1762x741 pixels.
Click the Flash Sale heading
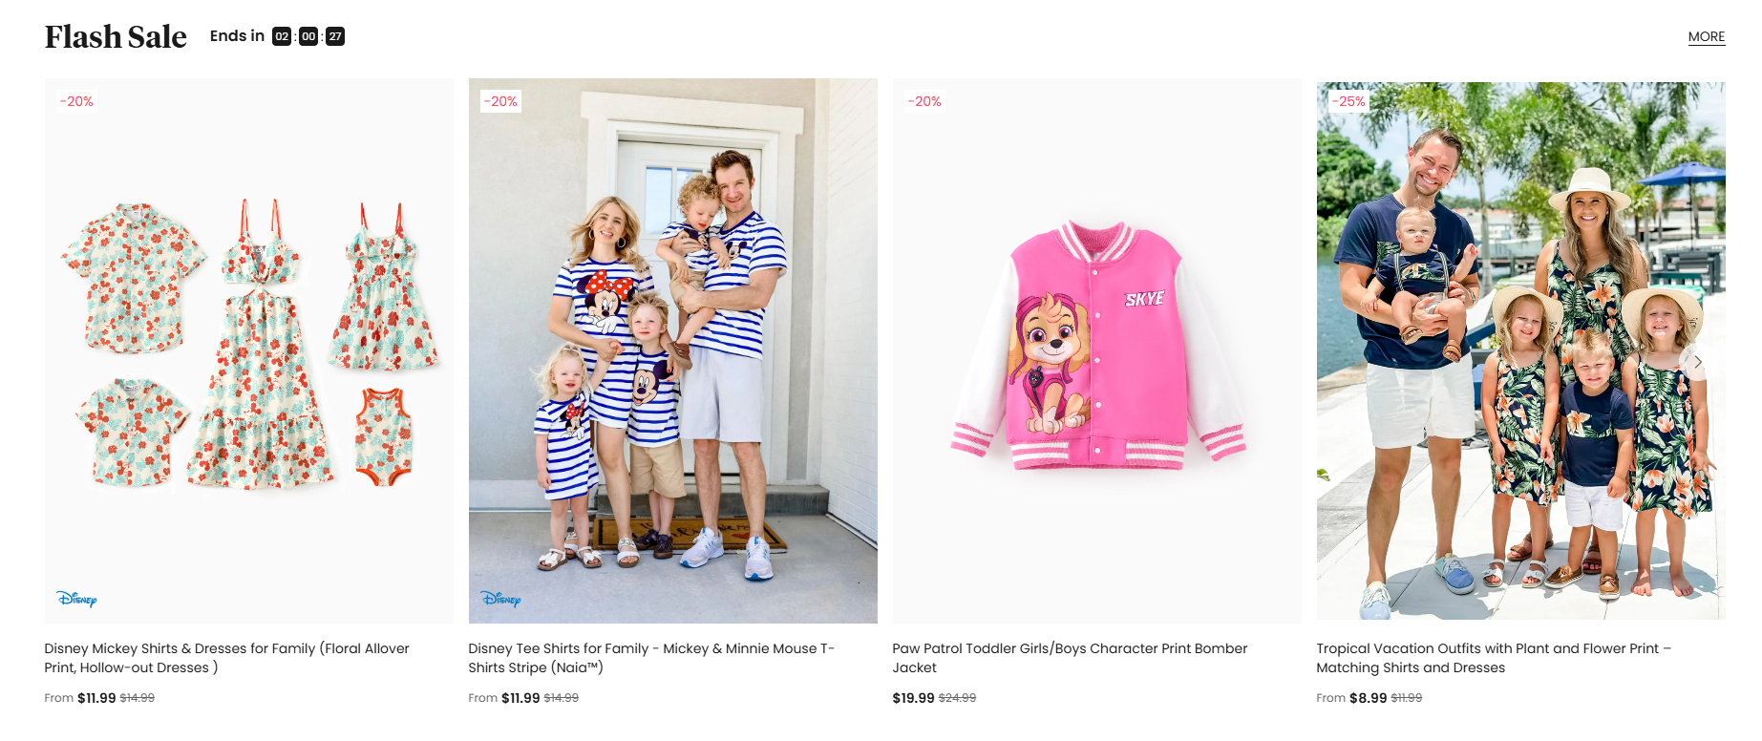[116, 36]
